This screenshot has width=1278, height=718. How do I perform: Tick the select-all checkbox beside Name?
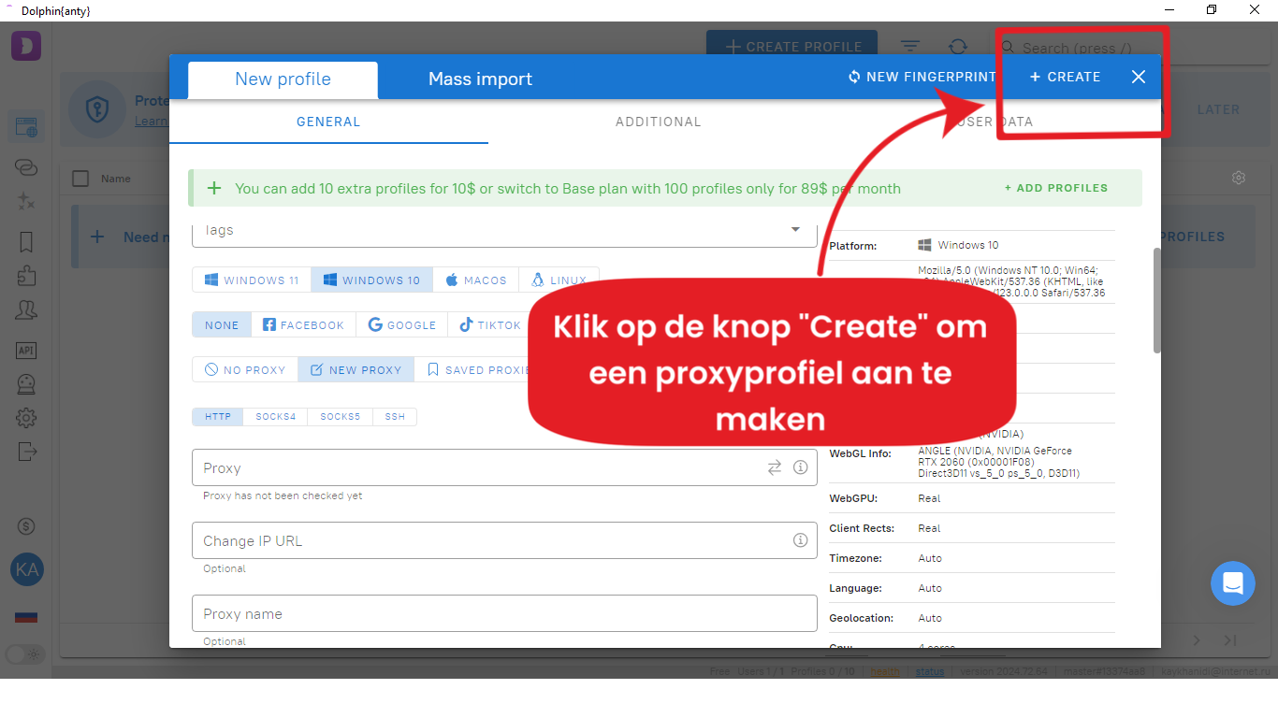pyautogui.click(x=80, y=179)
